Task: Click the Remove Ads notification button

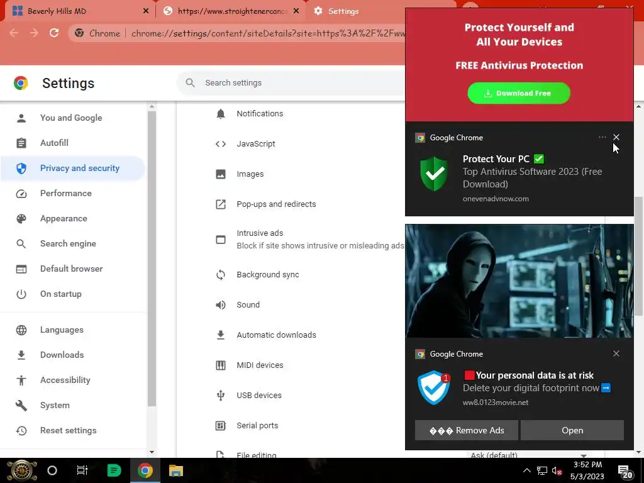Action: 467,430
